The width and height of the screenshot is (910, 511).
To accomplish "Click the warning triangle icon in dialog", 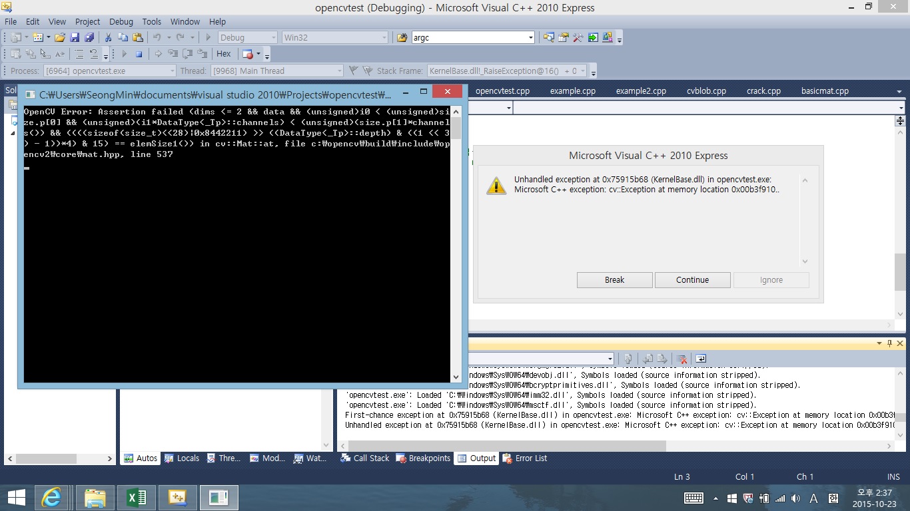I will coord(496,186).
